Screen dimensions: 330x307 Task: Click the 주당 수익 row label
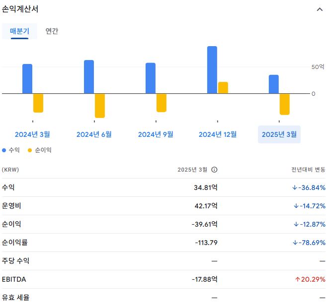[15, 261]
